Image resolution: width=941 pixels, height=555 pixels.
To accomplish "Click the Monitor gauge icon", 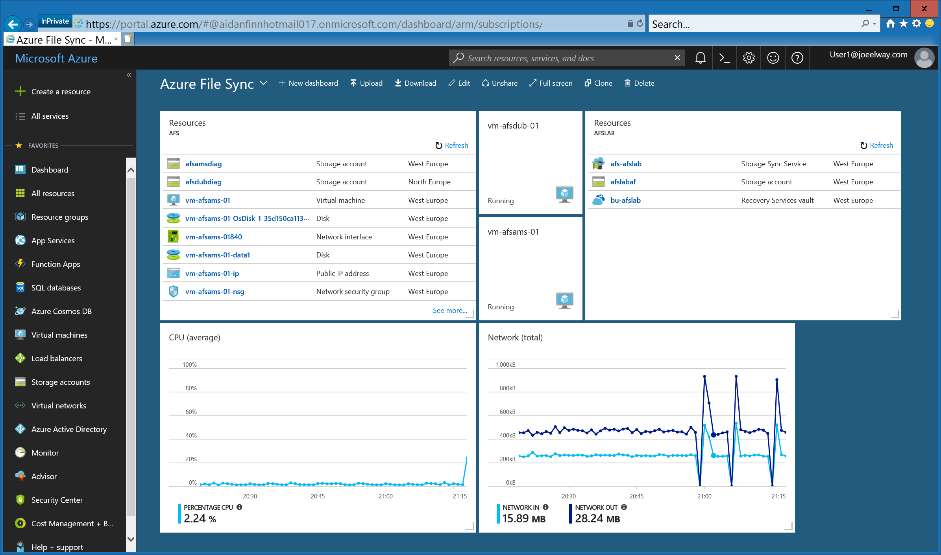I will point(20,452).
